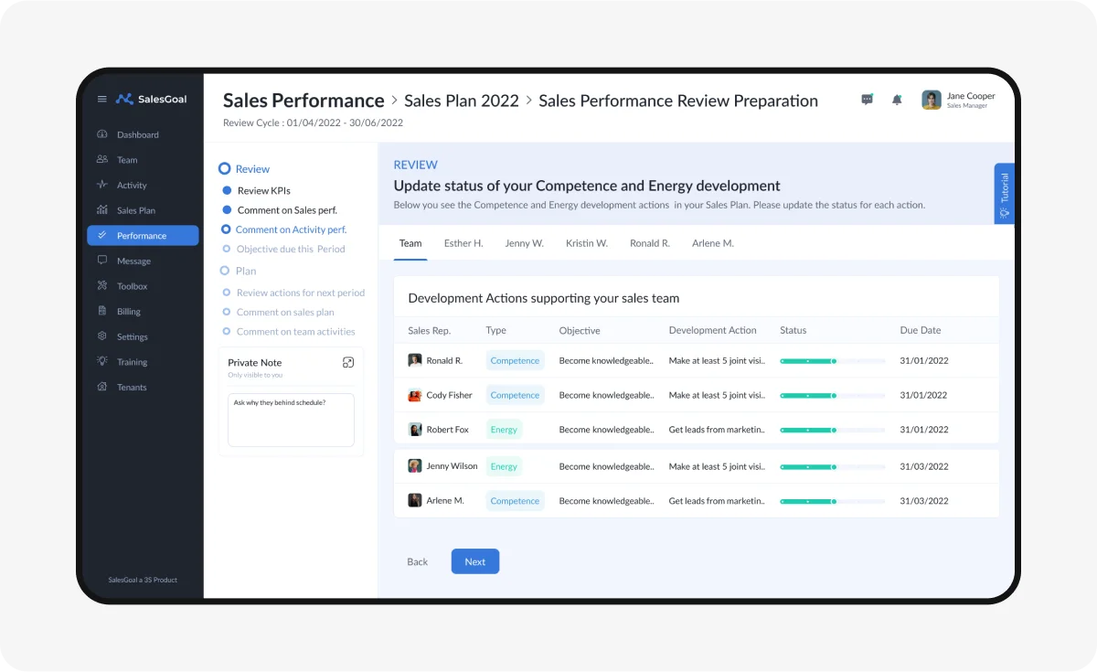
Task: Adjust Ronald R.'s status progress slider
Action: tap(833, 361)
